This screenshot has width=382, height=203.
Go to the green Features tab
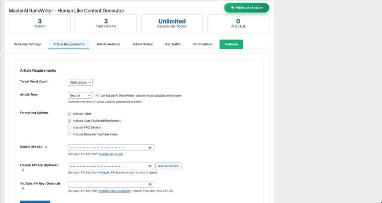click(231, 44)
